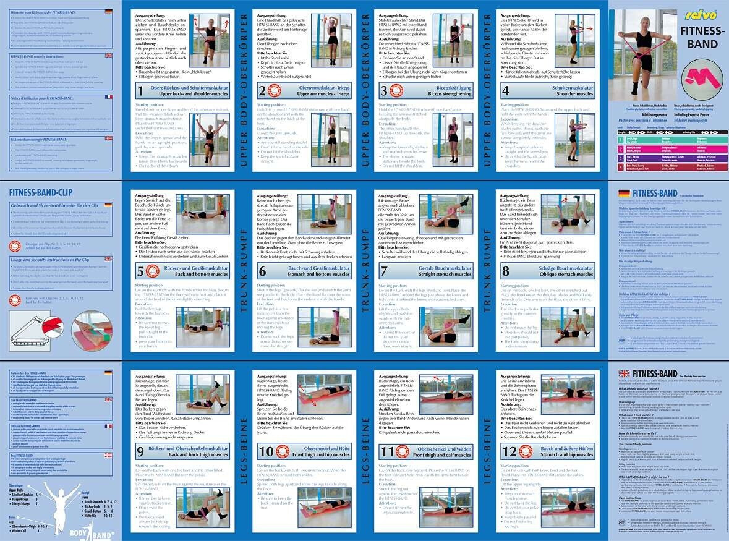Image resolution: width=729 pixels, height=541 pixels.
Task: Select the exercise 1 Upper back and shoulder title
Action: (176, 92)
